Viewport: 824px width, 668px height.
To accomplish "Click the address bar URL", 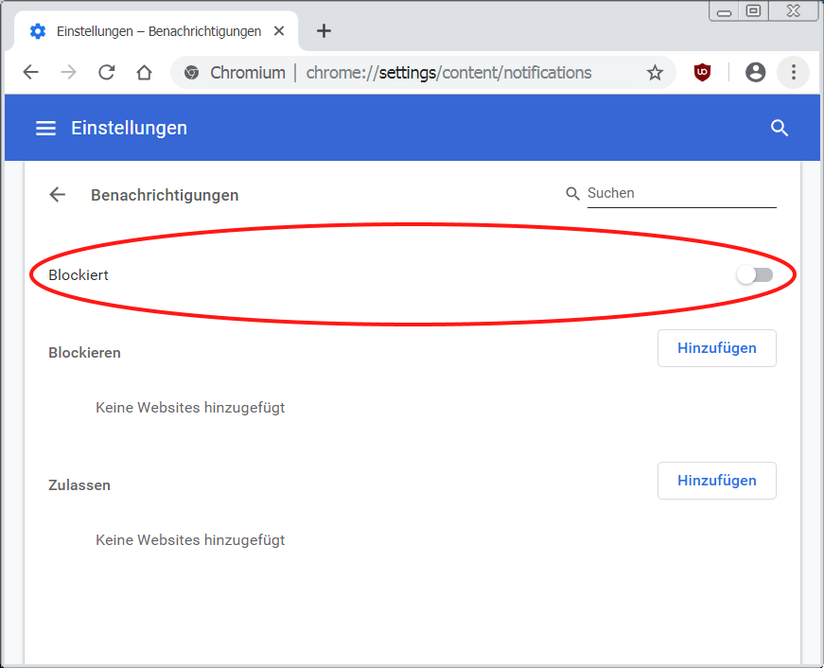I will point(448,73).
